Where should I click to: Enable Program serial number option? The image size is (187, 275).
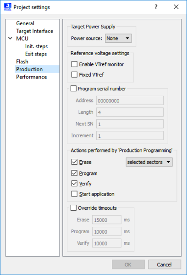point(73,89)
